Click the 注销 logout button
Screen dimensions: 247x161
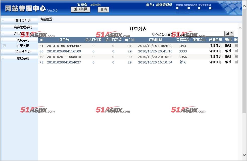tap(103, 10)
